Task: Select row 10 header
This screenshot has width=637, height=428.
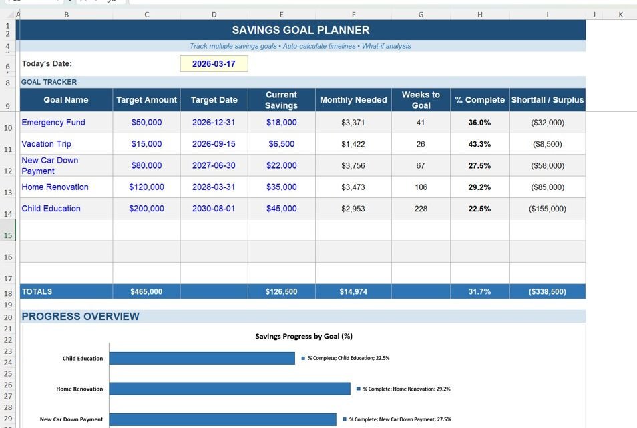Action: [x=8, y=127]
